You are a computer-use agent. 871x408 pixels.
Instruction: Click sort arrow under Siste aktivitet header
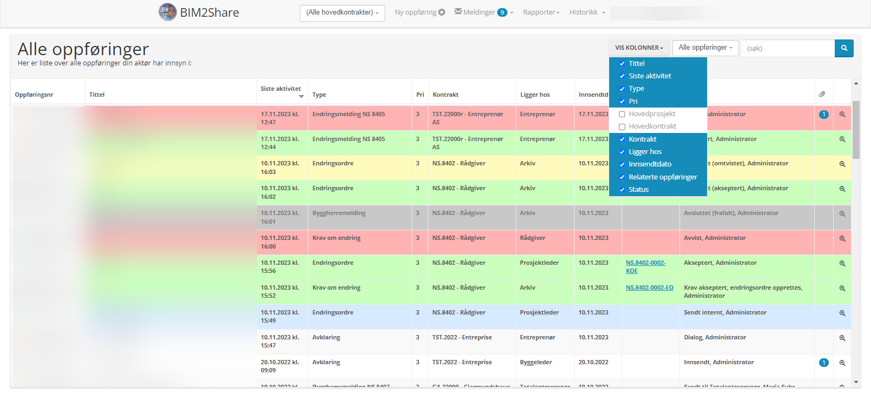301,97
